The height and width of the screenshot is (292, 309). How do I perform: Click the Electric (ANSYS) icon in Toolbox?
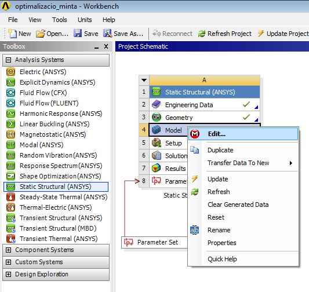[x=10, y=72]
